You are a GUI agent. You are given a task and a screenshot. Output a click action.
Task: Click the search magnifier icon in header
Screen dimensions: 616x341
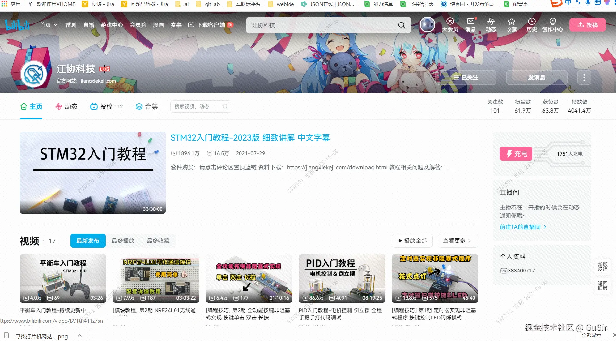click(x=401, y=25)
